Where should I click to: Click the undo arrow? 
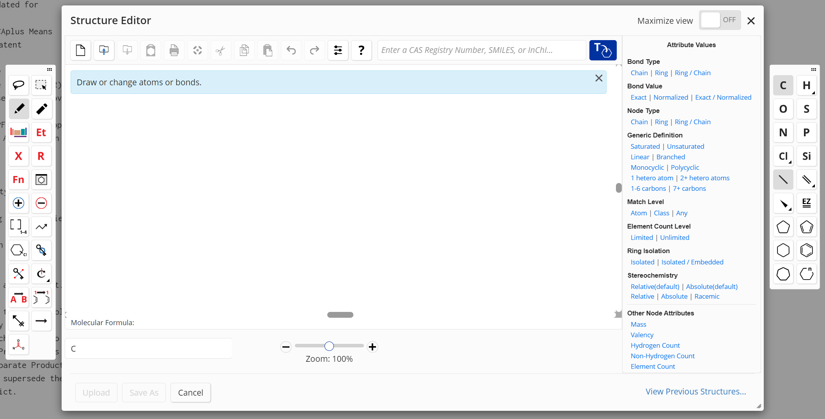pos(291,50)
